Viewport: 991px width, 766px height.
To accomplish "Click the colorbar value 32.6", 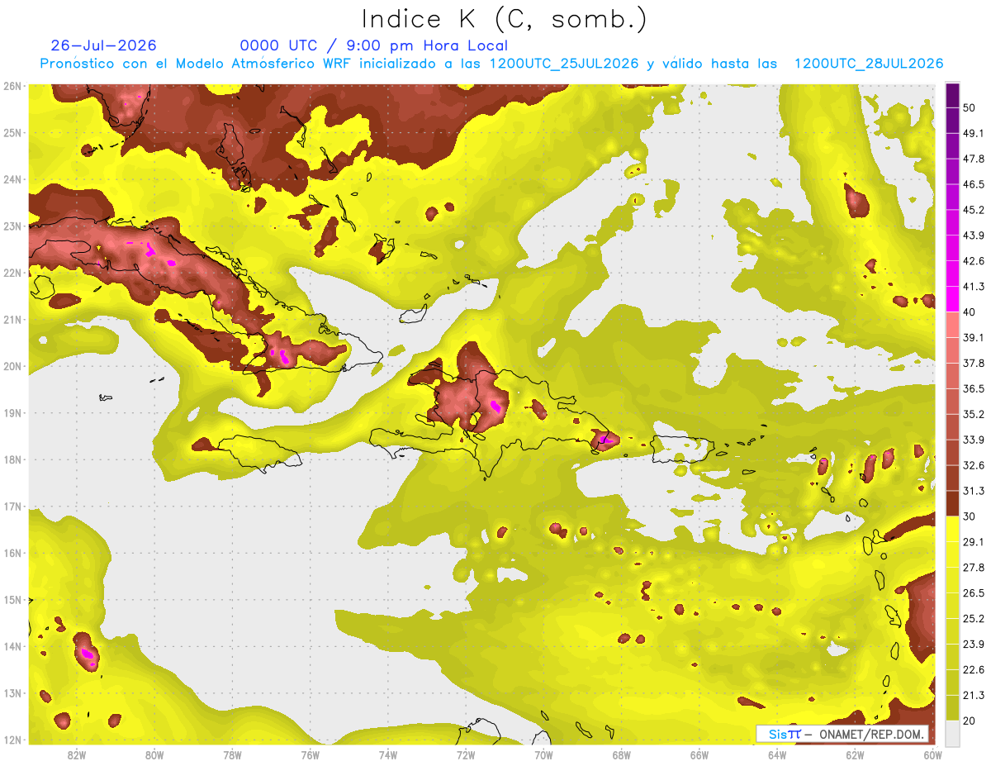I will pyautogui.click(x=974, y=465).
